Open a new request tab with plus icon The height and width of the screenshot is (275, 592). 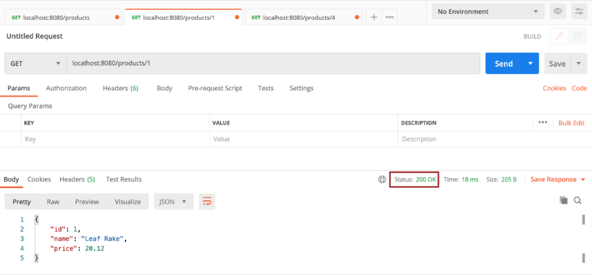tap(374, 17)
